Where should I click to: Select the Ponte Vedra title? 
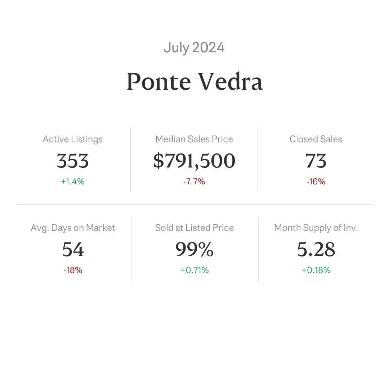click(194, 82)
